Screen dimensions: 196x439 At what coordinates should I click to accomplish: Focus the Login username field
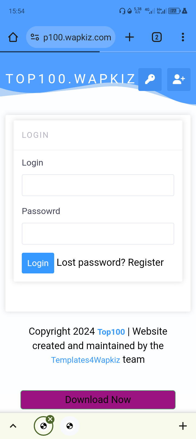98,185
